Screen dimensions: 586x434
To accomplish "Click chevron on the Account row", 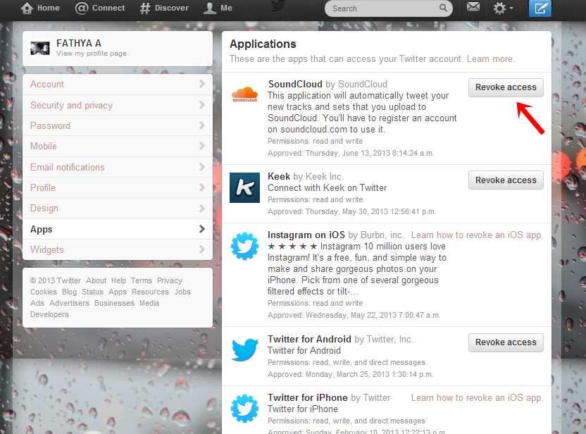I will pos(202,84).
